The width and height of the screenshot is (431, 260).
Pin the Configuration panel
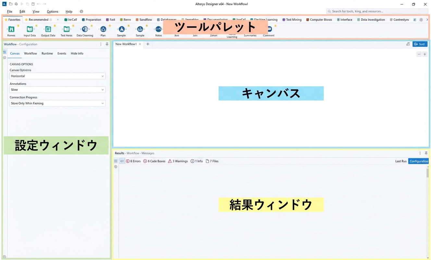click(107, 44)
